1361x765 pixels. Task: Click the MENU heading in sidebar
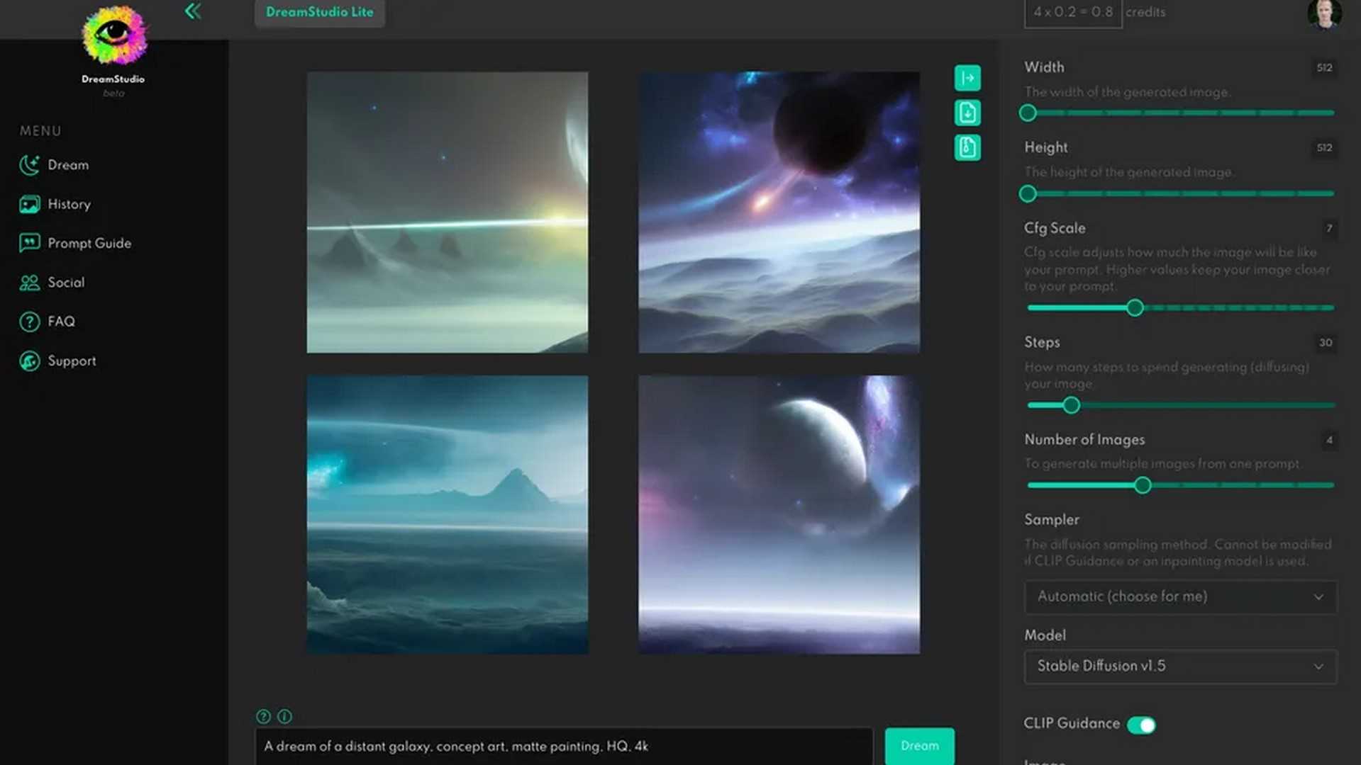click(40, 131)
